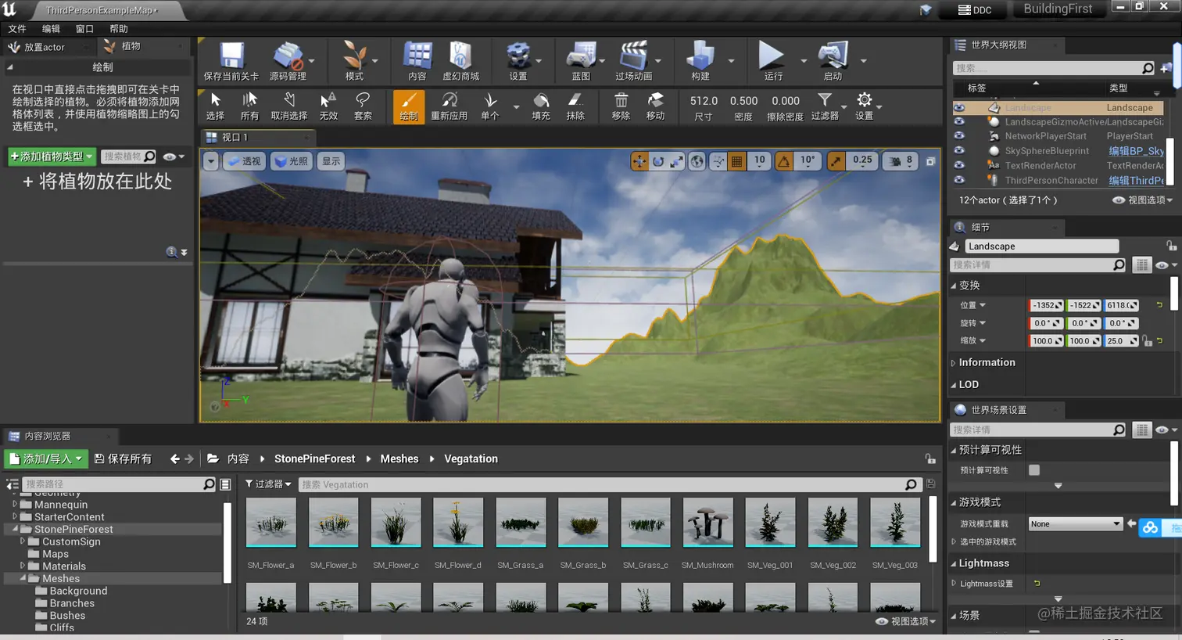The width and height of the screenshot is (1182, 640).
Task: Open the 游戏模式重载 None dropdown
Action: click(1075, 524)
